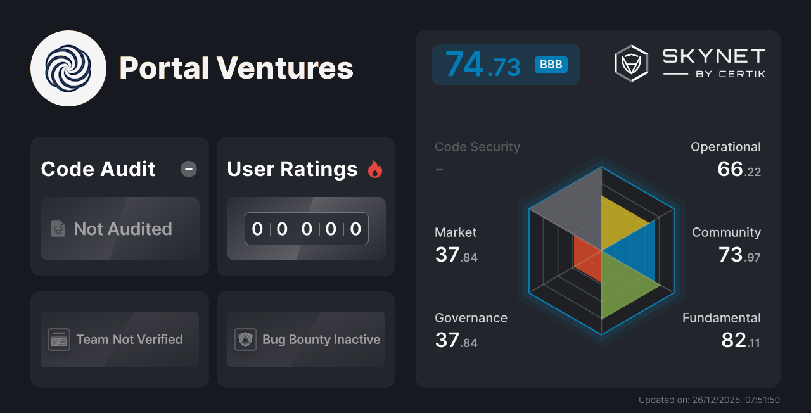Open the Code Audit section header

click(x=98, y=169)
